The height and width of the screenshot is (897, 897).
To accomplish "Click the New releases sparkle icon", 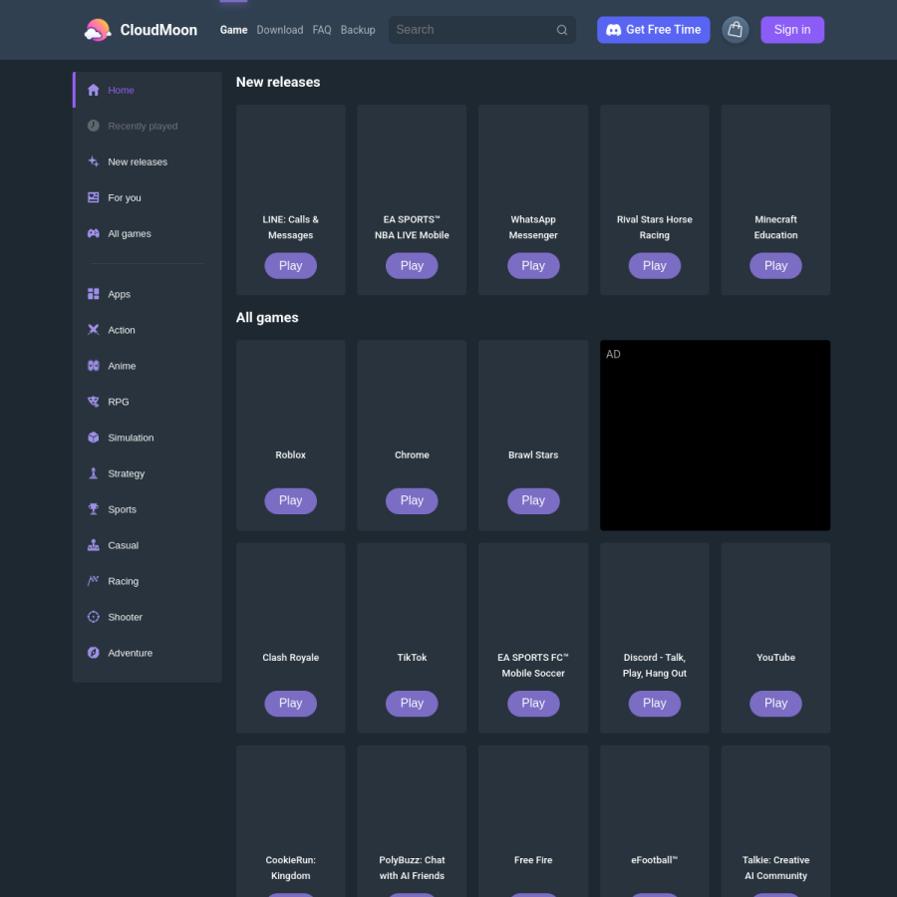I will tap(94, 161).
